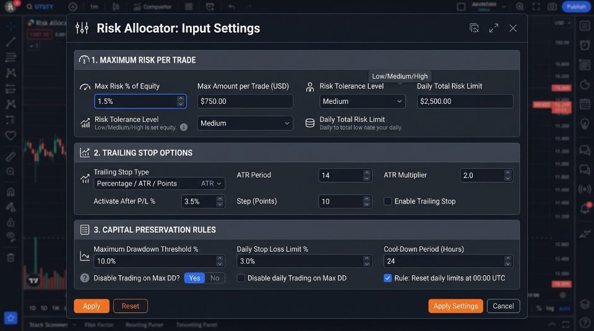The image size is (594, 331).
Task: Select No for Disable Trading on Max DD
Action: click(x=215, y=278)
